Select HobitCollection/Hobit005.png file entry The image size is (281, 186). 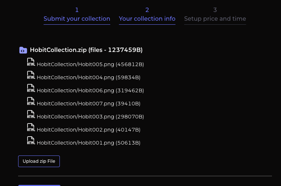click(90, 65)
